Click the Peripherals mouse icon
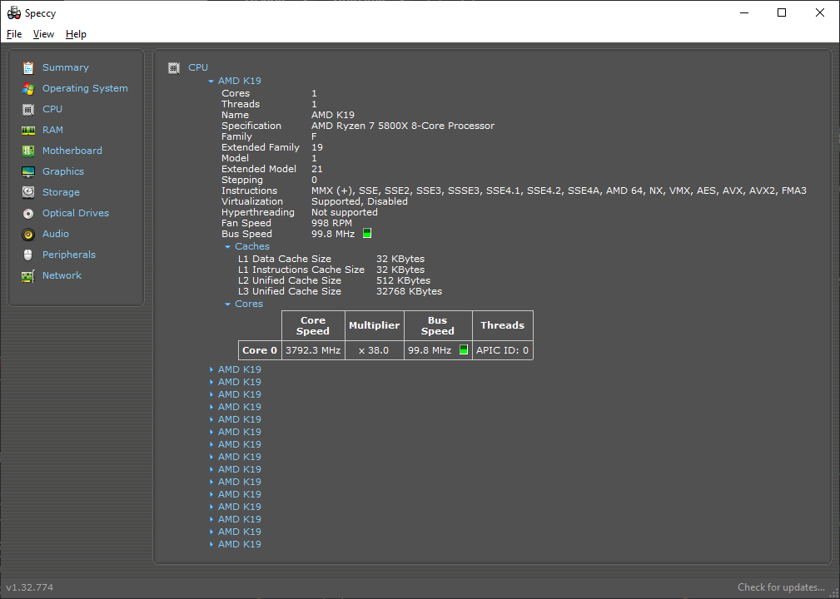The image size is (840, 599). tap(28, 255)
